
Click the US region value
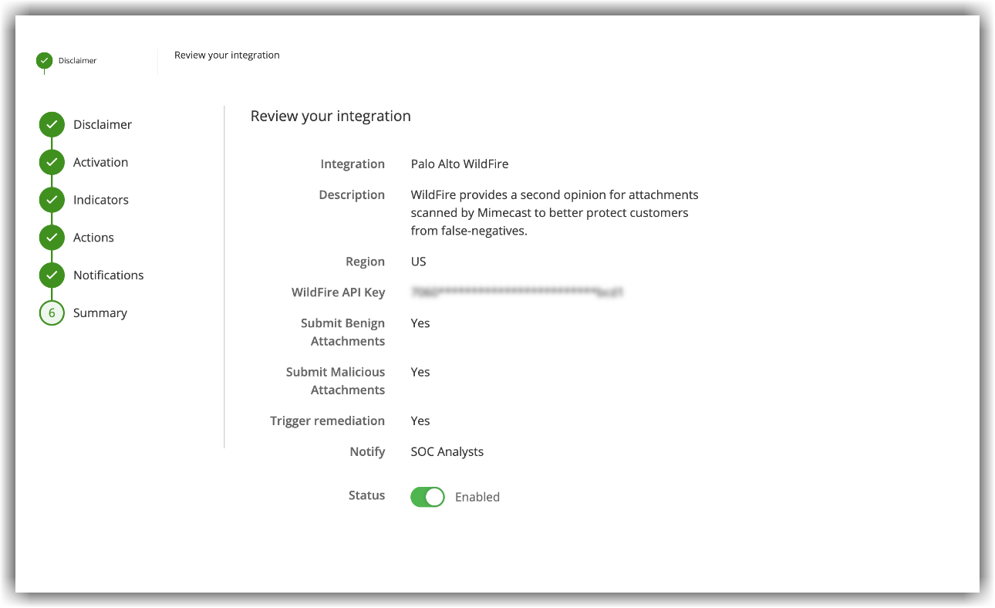tap(418, 262)
